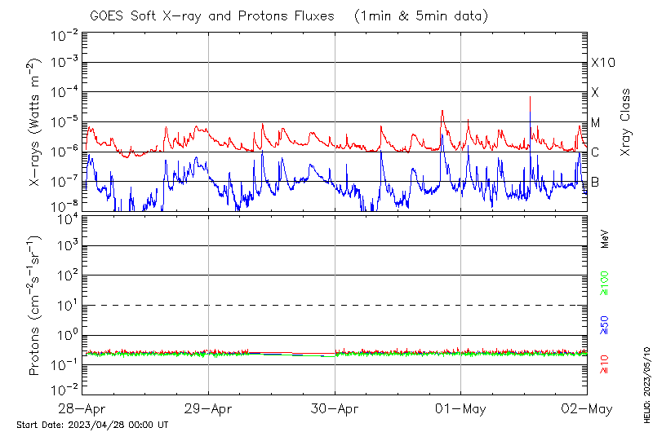Click the "X-rays (Watts m-2)" axis title
This screenshot has height=432, width=653.
[35, 122]
